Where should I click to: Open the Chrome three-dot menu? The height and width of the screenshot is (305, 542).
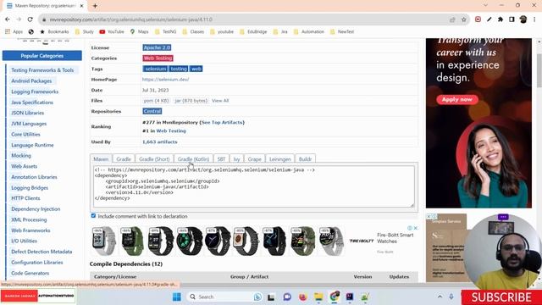(x=534, y=19)
